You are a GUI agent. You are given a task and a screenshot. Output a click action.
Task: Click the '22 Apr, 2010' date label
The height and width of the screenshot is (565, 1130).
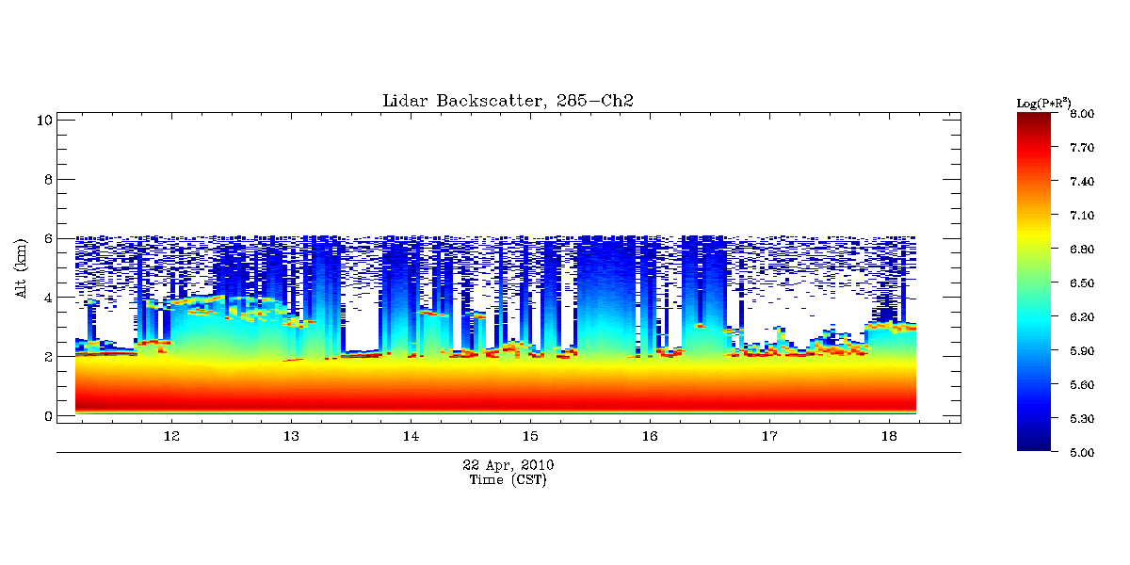(508, 465)
